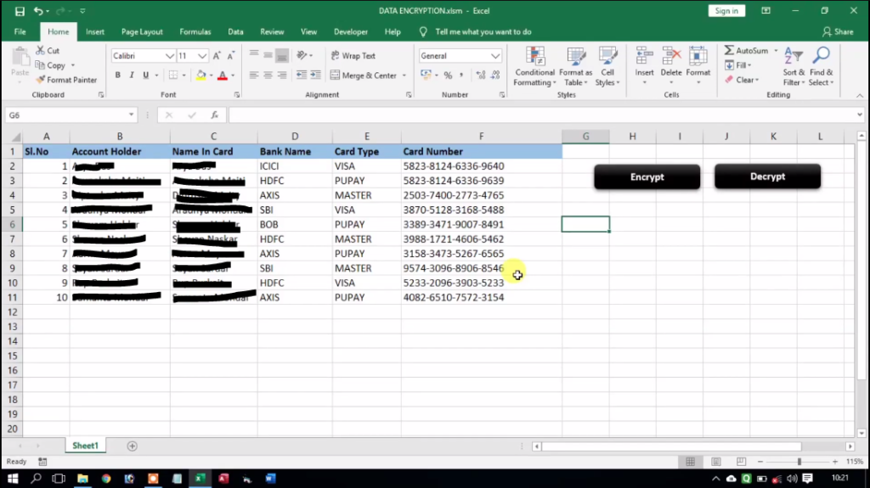
Task: Open the Formulas ribbon tab
Action: tap(195, 31)
